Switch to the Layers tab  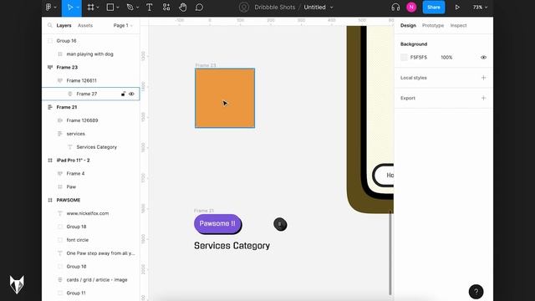[64, 25]
